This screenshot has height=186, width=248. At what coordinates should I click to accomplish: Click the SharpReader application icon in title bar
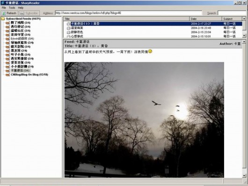click(3, 3)
